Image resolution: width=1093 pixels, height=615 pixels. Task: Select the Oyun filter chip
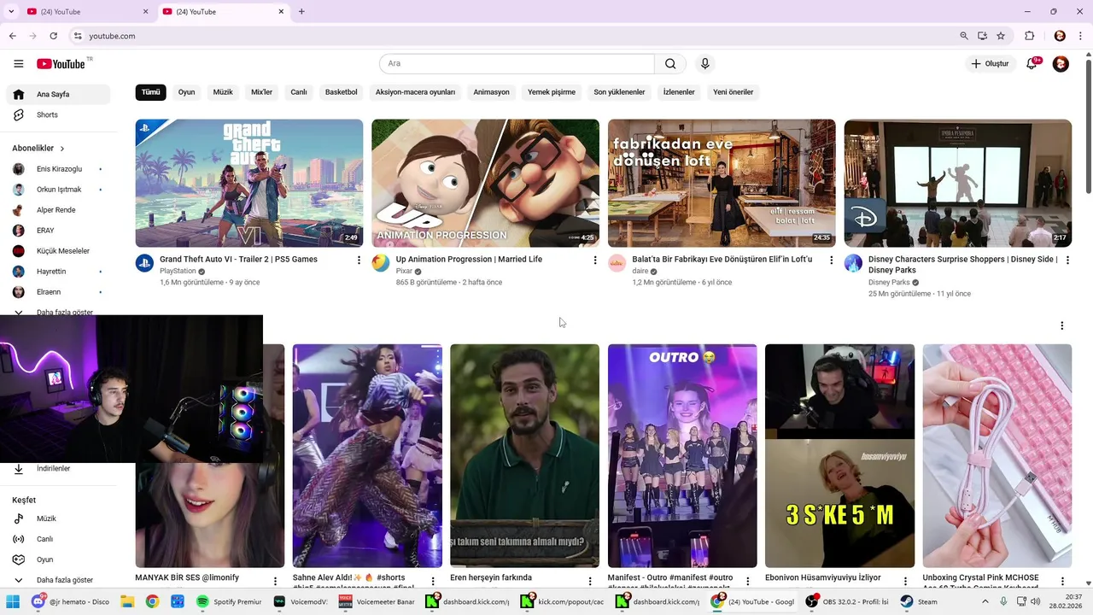[x=186, y=92]
